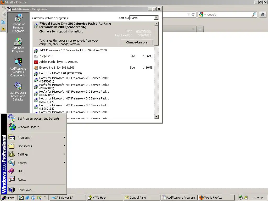Select Everything 1.3.4.686 (x86) entry
Image resolution: width=268 pixels, height=201 pixels.
coord(93,68)
